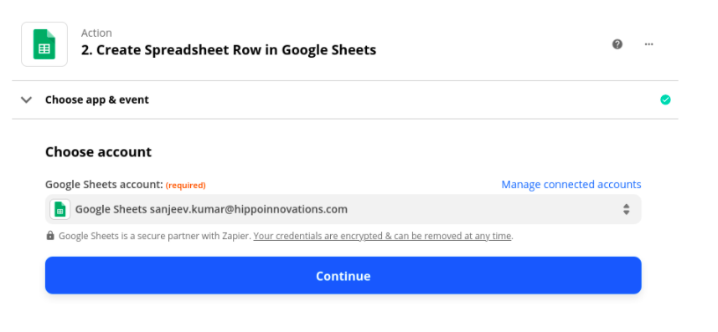Click the Google Sheets account field label

pos(104,184)
